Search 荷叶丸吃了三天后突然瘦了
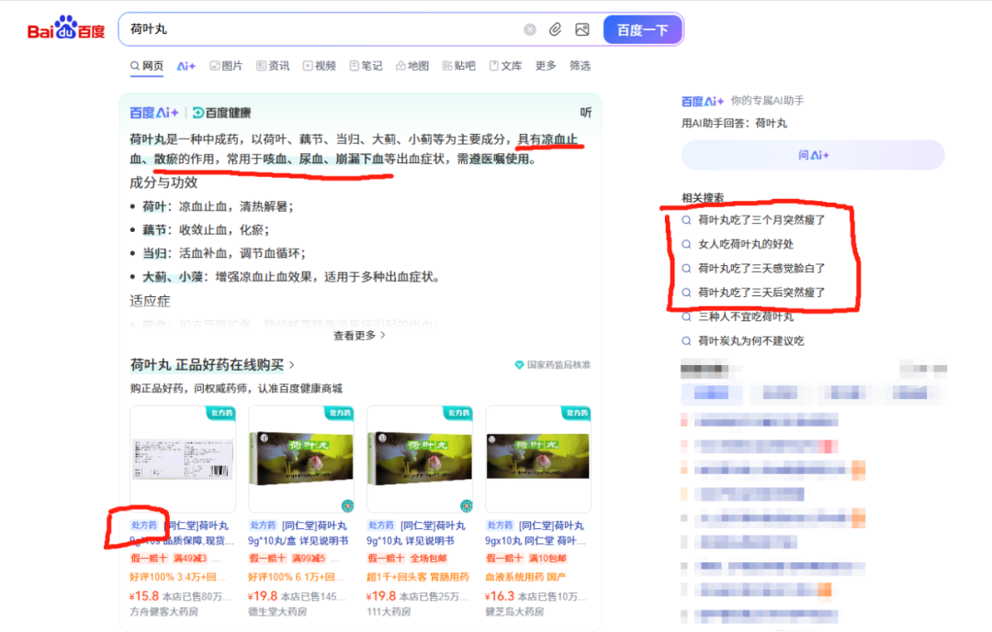 (x=761, y=293)
